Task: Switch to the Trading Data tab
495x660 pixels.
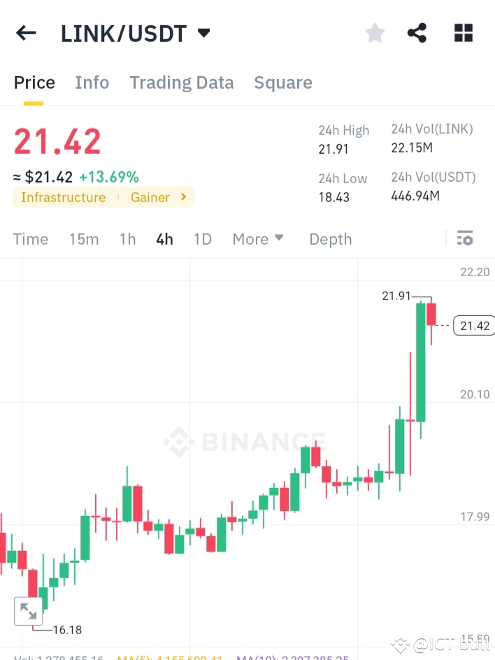Action: pos(182,82)
